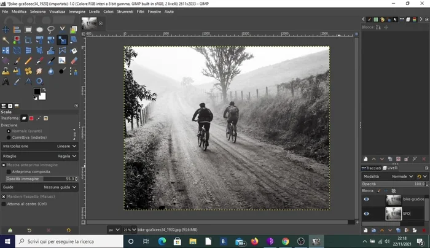Enable the Anteprima composita checkbox
430x248 pixels.
click(x=8, y=171)
